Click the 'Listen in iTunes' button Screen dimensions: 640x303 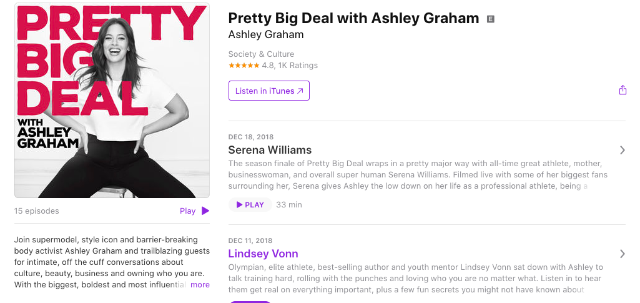[x=268, y=91]
